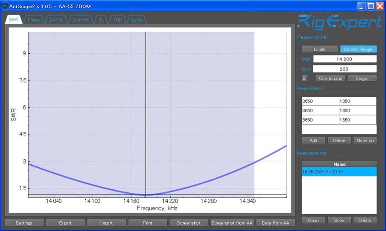Click the Stop field showing 200
Viewport: 386px width, 231px height.
345,69
